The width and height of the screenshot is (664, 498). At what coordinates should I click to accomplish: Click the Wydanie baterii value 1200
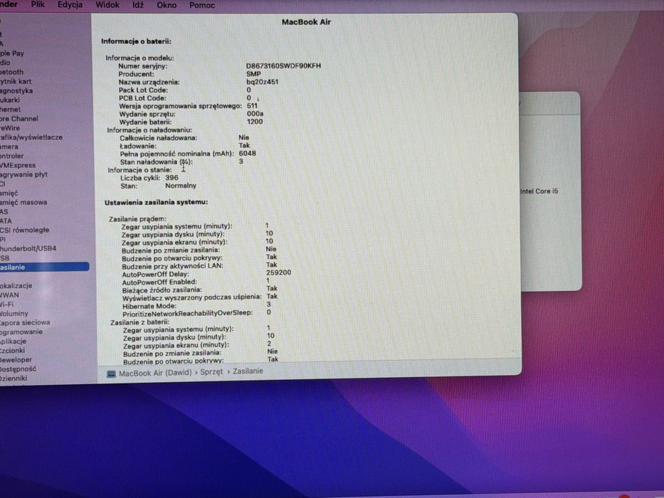(x=255, y=122)
